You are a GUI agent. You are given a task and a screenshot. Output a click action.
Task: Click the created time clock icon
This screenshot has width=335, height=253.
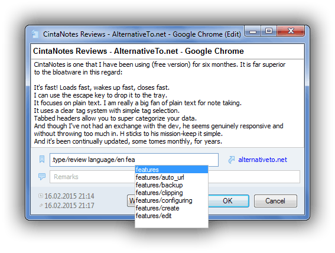[41, 196]
